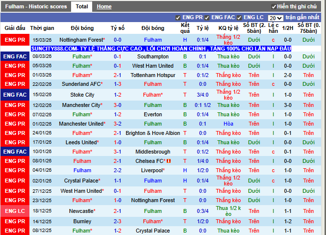
Task: Open the SUNCITY888.COM banner link
Action: [161, 49]
